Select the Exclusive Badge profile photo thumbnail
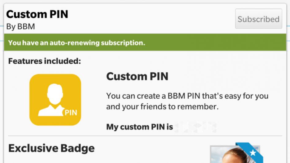 (235, 154)
